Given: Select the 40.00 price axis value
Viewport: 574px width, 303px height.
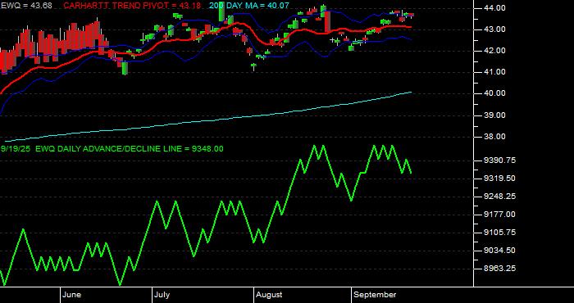Looking at the screenshot, I should coord(494,93).
